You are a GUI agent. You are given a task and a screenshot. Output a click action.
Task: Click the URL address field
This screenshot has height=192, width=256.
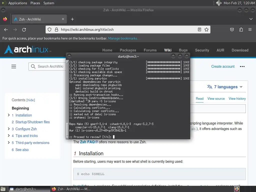tap(127, 29)
